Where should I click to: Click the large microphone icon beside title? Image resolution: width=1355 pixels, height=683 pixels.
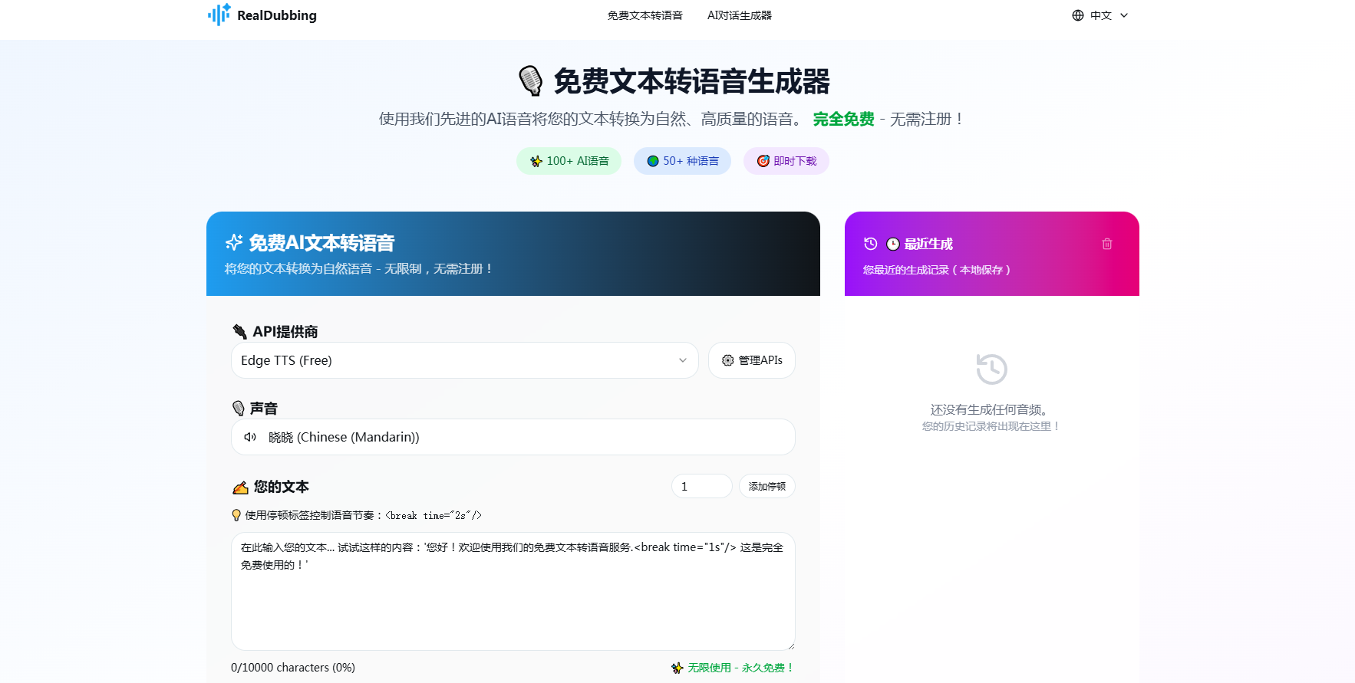[530, 81]
